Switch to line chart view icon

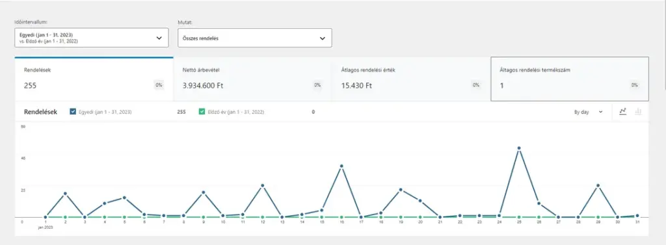[622, 112]
